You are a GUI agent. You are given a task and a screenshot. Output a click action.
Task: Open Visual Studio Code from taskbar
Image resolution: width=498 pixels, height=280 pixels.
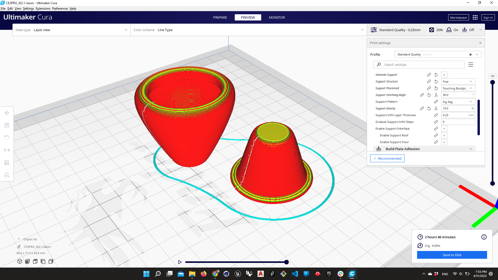pyautogui.click(x=295, y=274)
